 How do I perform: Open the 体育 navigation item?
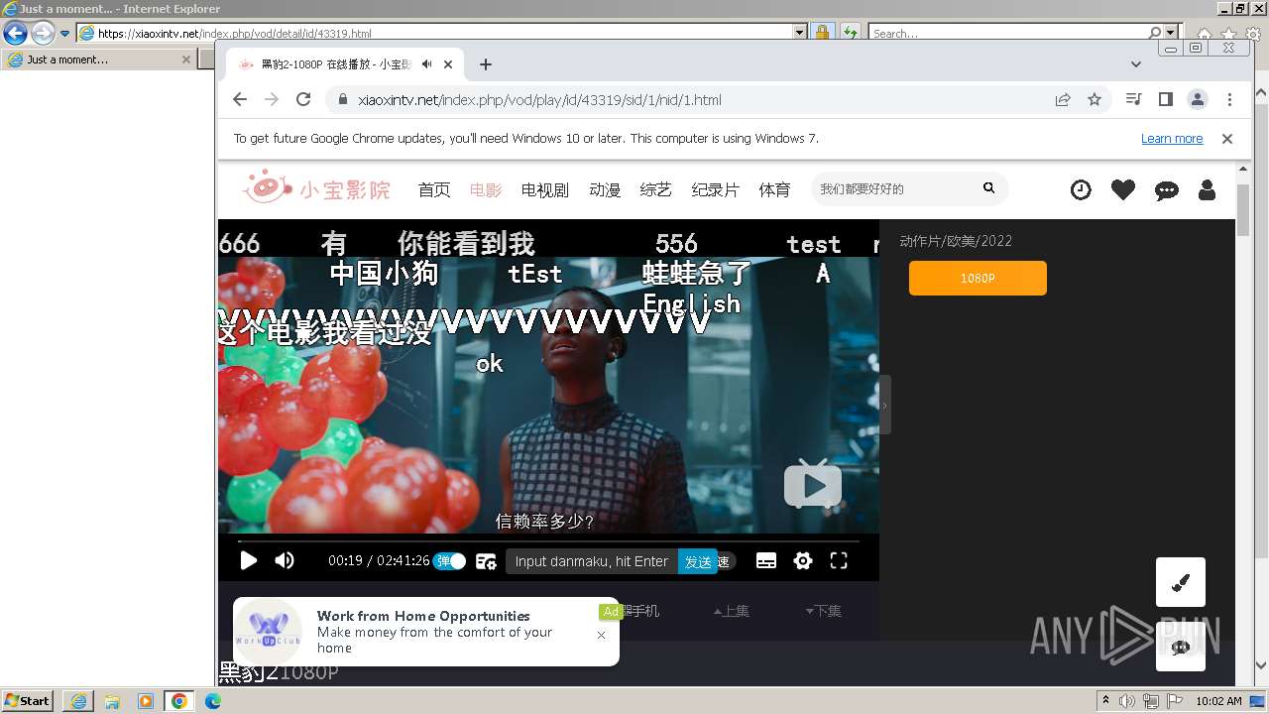point(775,189)
